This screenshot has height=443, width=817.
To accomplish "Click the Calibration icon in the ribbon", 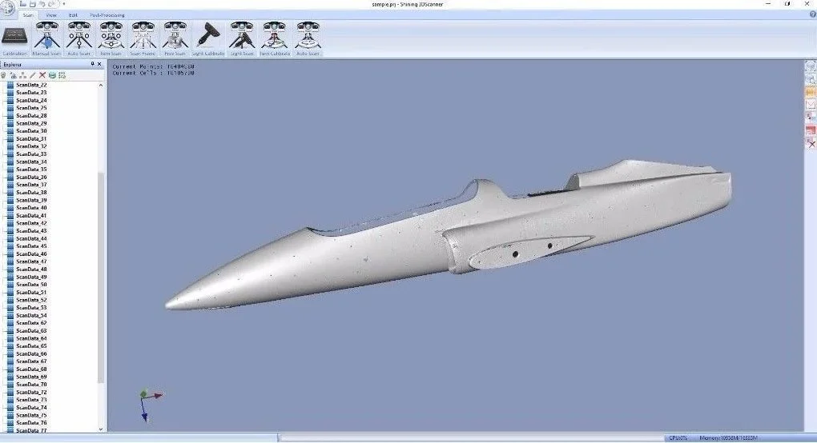I will (14, 38).
